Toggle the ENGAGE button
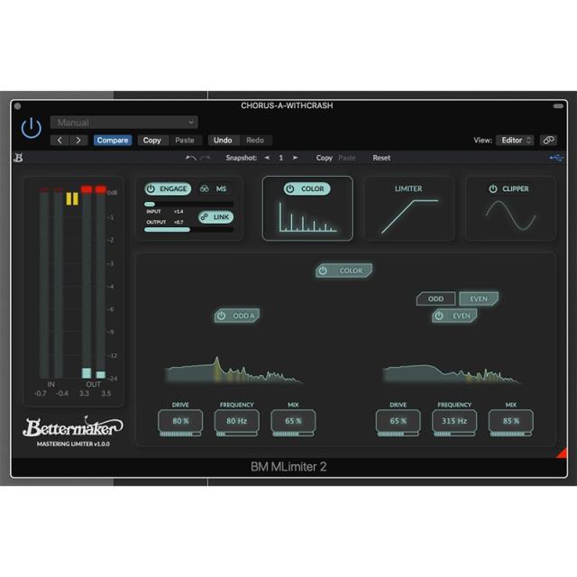577x577 pixels. [168, 188]
